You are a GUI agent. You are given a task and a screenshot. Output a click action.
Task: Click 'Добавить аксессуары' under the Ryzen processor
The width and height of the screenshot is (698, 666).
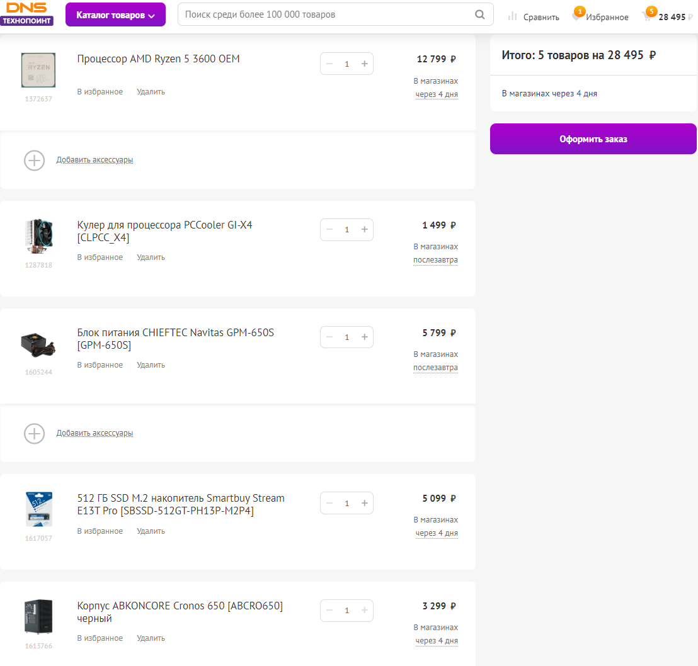[x=94, y=160]
